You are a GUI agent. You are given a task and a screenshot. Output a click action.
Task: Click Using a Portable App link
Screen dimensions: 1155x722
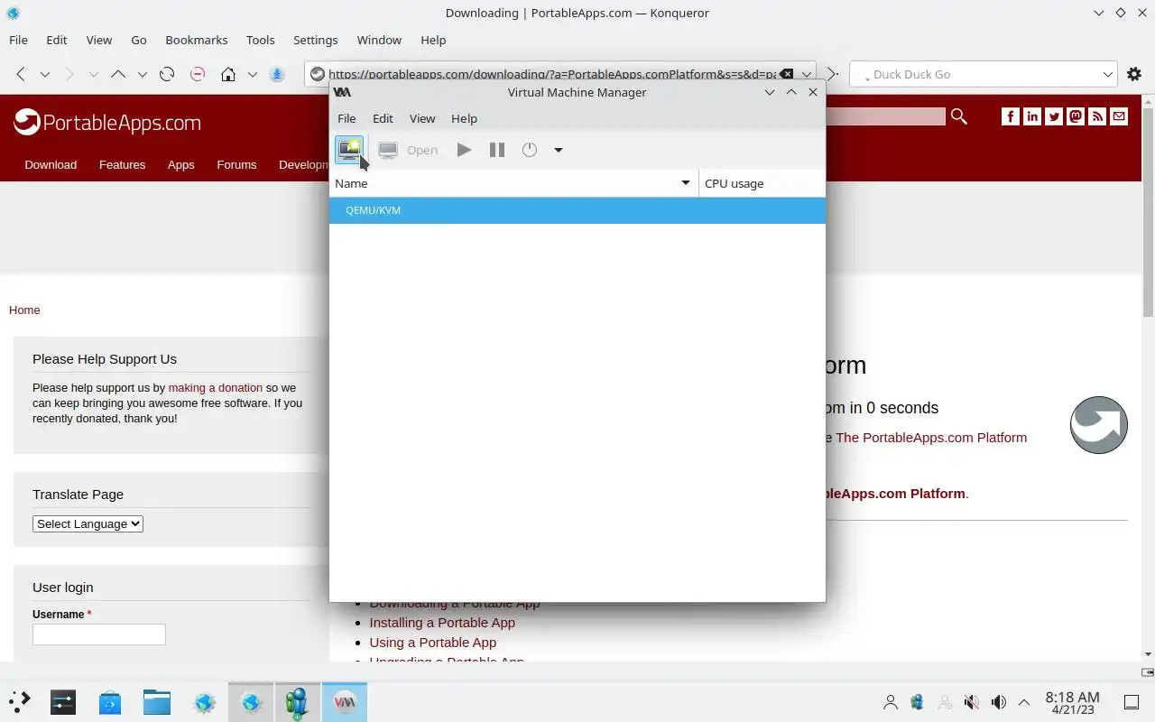coord(432,643)
